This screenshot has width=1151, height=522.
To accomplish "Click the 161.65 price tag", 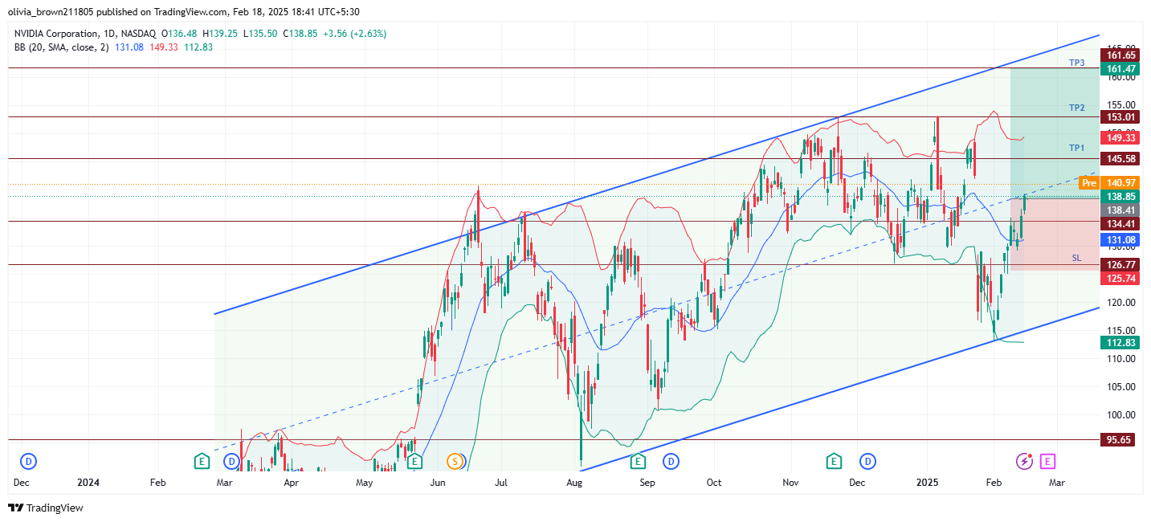I will click(1120, 55).
